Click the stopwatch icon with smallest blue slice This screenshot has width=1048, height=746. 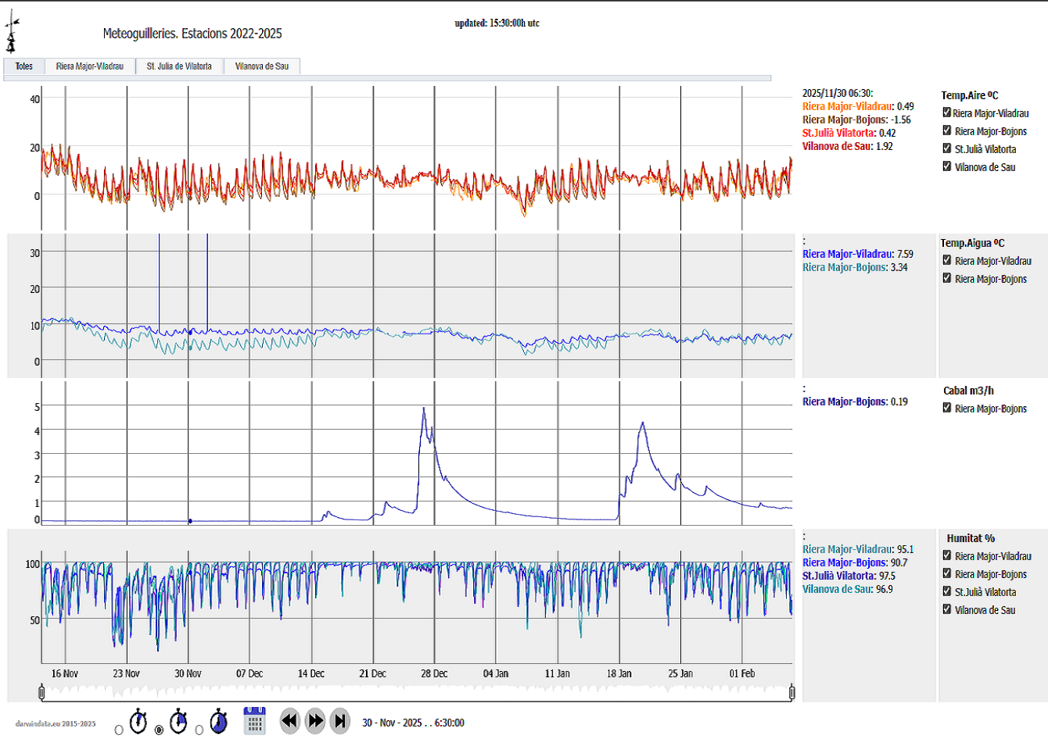138,722
